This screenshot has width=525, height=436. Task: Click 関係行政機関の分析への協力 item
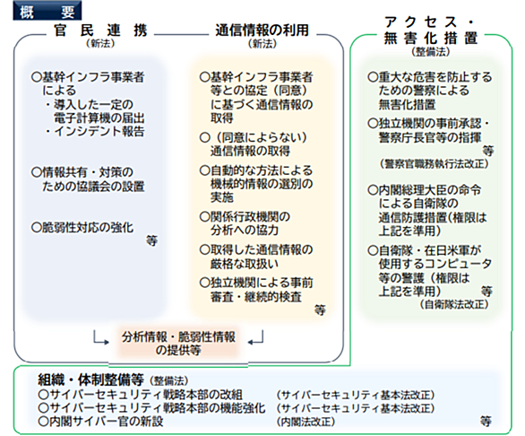(245, 223)
